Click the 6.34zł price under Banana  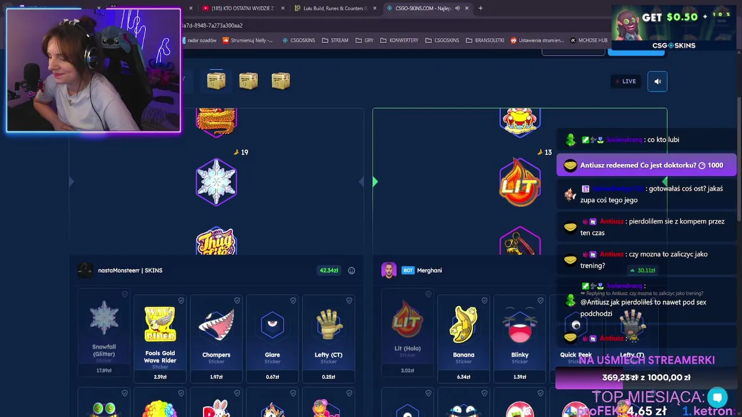pyautogui.click(x=464, y=377)
